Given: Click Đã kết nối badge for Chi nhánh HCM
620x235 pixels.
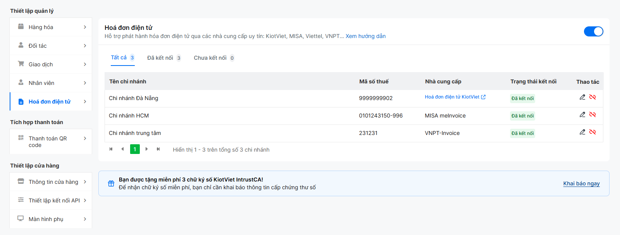Looking at the screenshot, I should pos(522,116).
